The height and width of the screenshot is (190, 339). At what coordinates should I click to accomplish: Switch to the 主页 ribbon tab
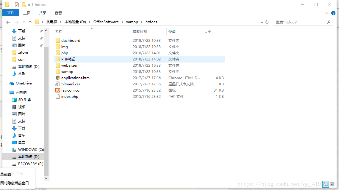click(x=27, y=13)
